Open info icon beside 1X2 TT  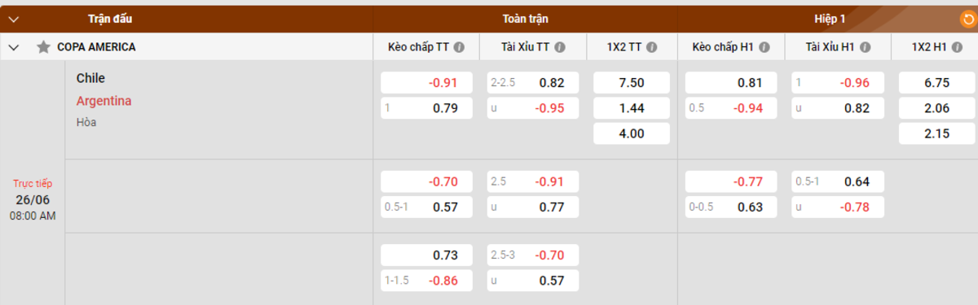652,47
